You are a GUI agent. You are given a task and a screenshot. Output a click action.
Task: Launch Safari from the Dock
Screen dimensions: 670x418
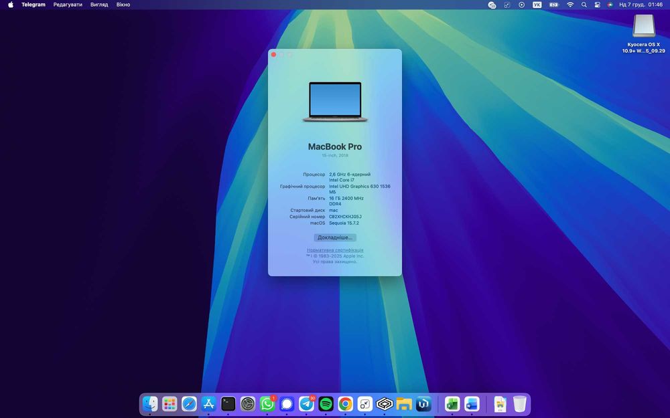190,403
